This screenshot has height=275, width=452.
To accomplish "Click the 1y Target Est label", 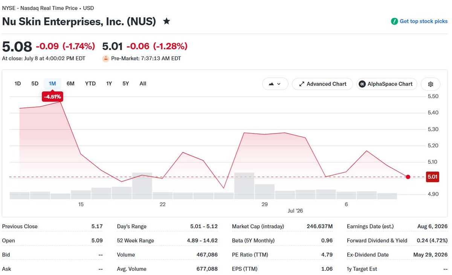I will (x=362, y=269).
